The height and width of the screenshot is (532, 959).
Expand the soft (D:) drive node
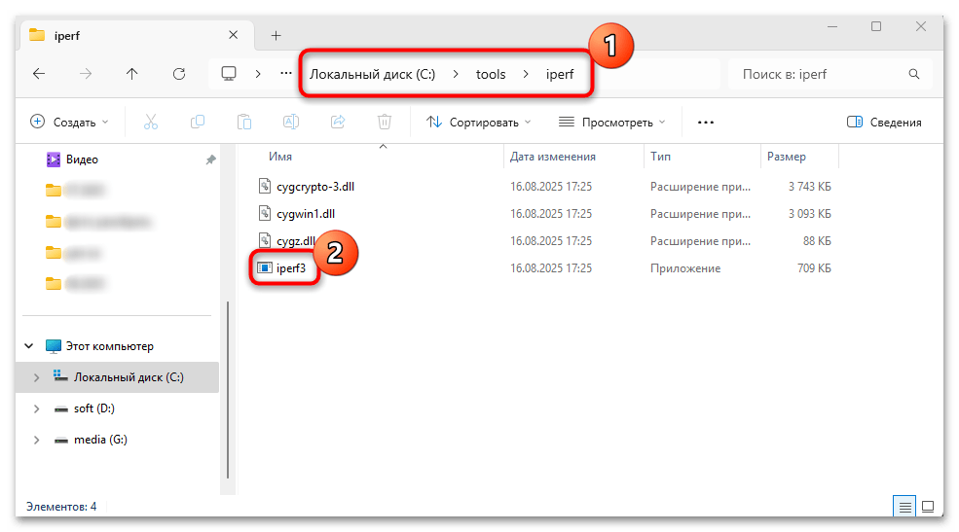coord(36,408)
